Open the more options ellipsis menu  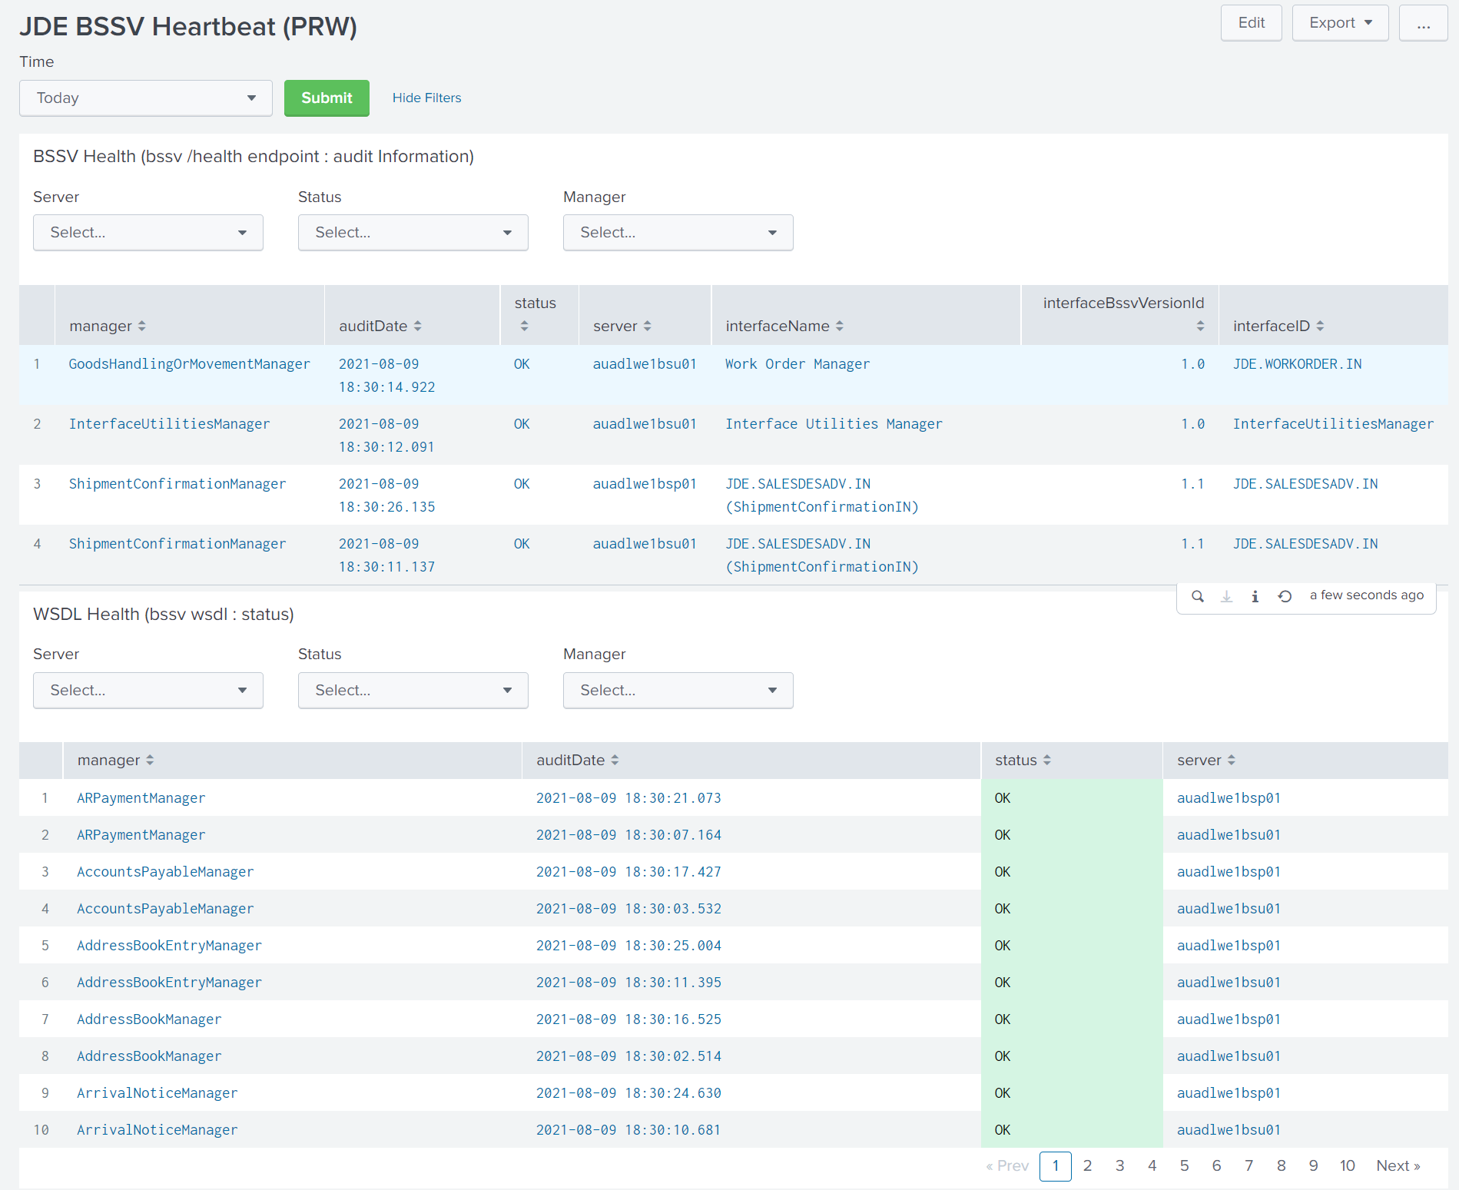pyautogui.click(x=1423, y=23)
